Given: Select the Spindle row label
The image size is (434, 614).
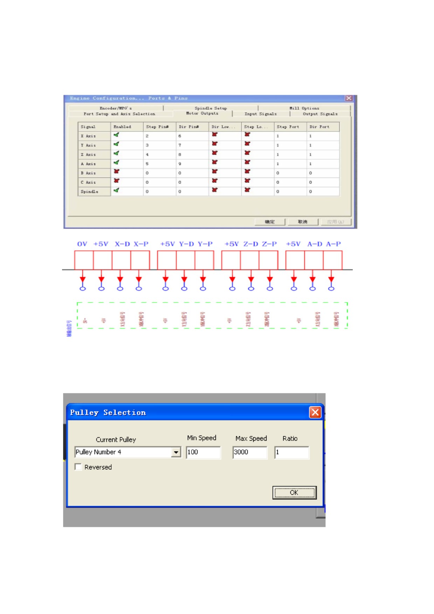Looking at the screenshot, I should (95, 192).
